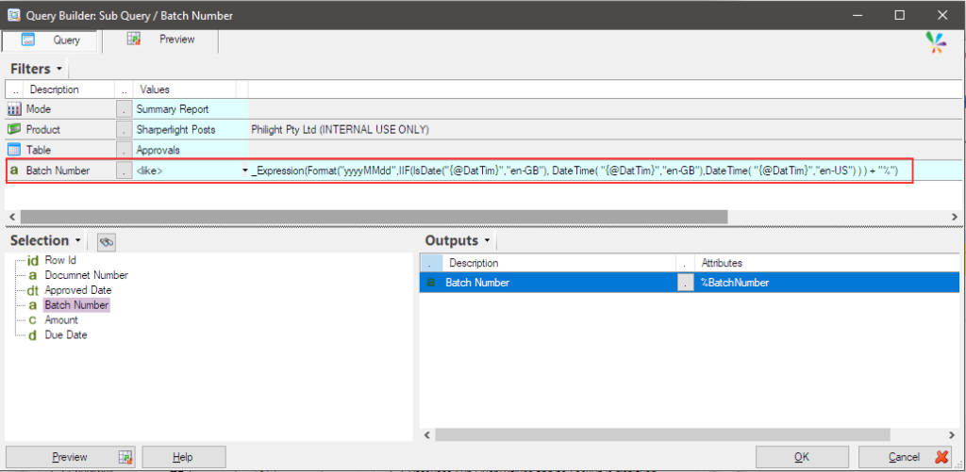Expand the Filters dropdown arrow
The width and height of the screenshot is (966, 472).
(x=59, y=69)
